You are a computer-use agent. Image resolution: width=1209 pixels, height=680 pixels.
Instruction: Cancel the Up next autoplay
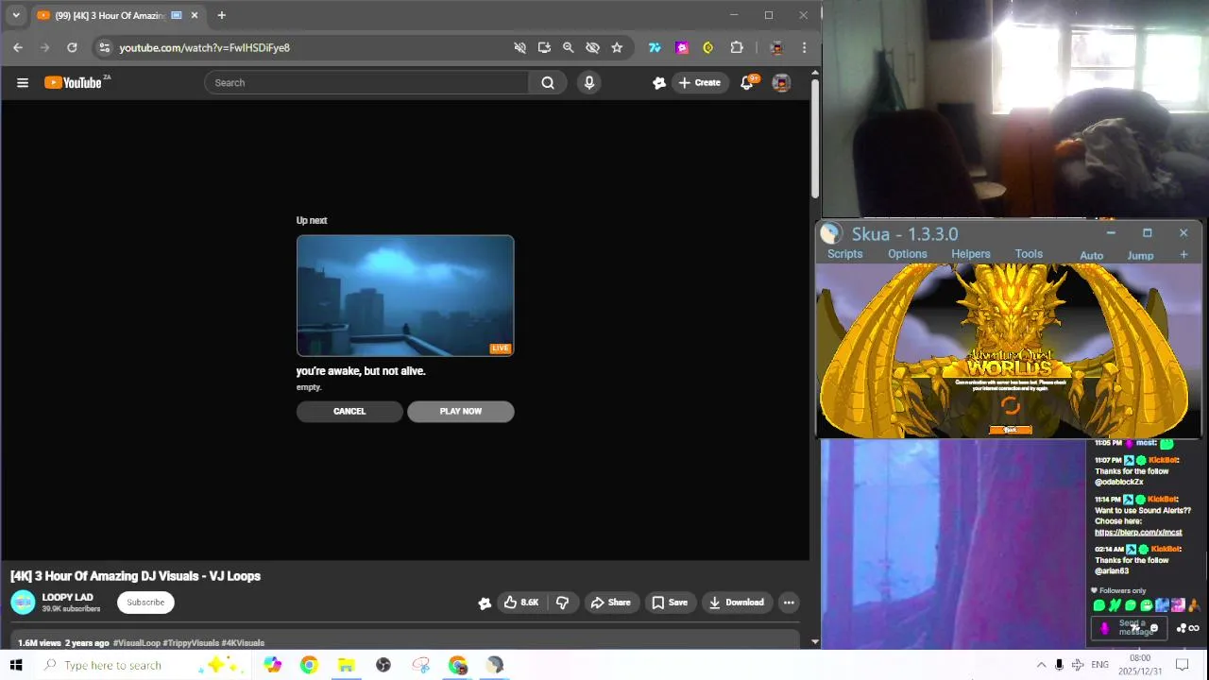(x=349, y=411)
